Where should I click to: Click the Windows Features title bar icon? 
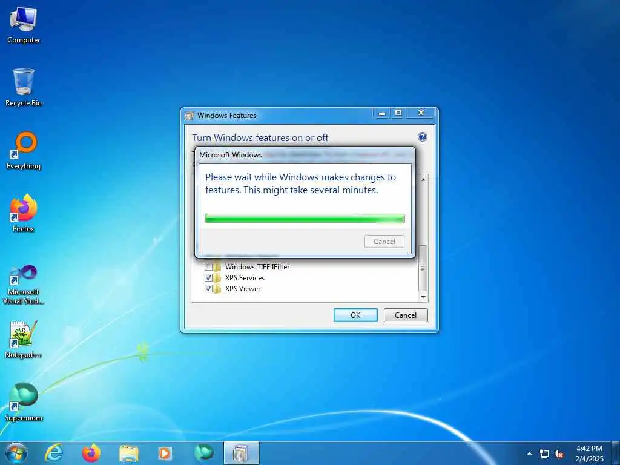[190, 116]
